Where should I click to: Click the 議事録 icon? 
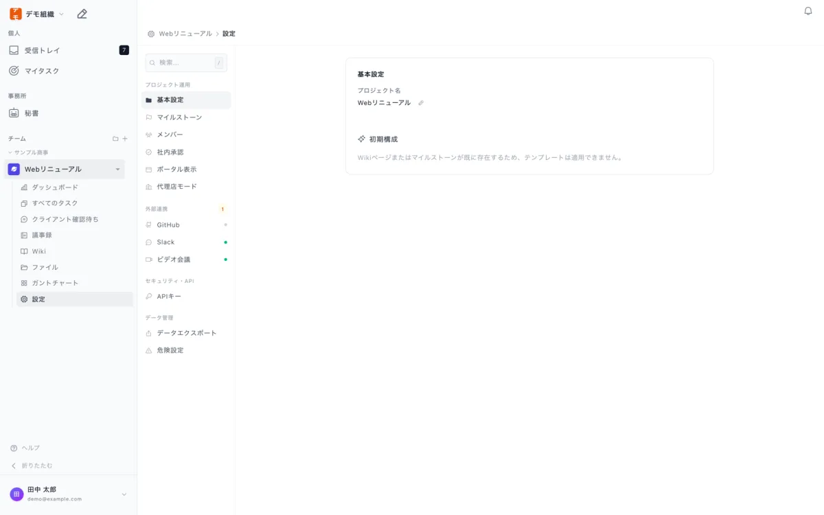pyautogui.click(x=24, y=235)
